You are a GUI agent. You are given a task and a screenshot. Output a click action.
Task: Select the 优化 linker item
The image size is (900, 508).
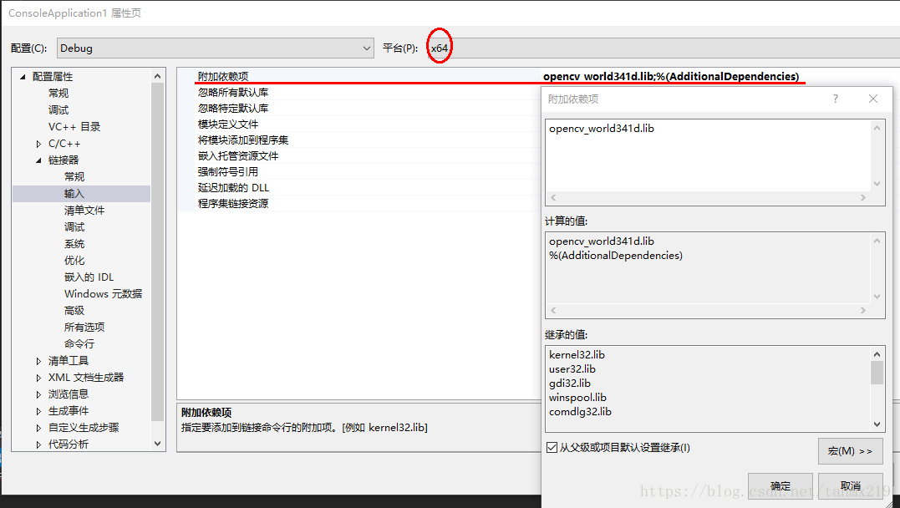point(74,260)
